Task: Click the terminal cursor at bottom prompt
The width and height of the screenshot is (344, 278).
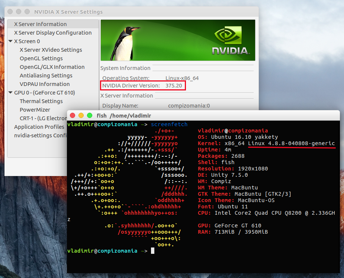Action: [153, 251]
